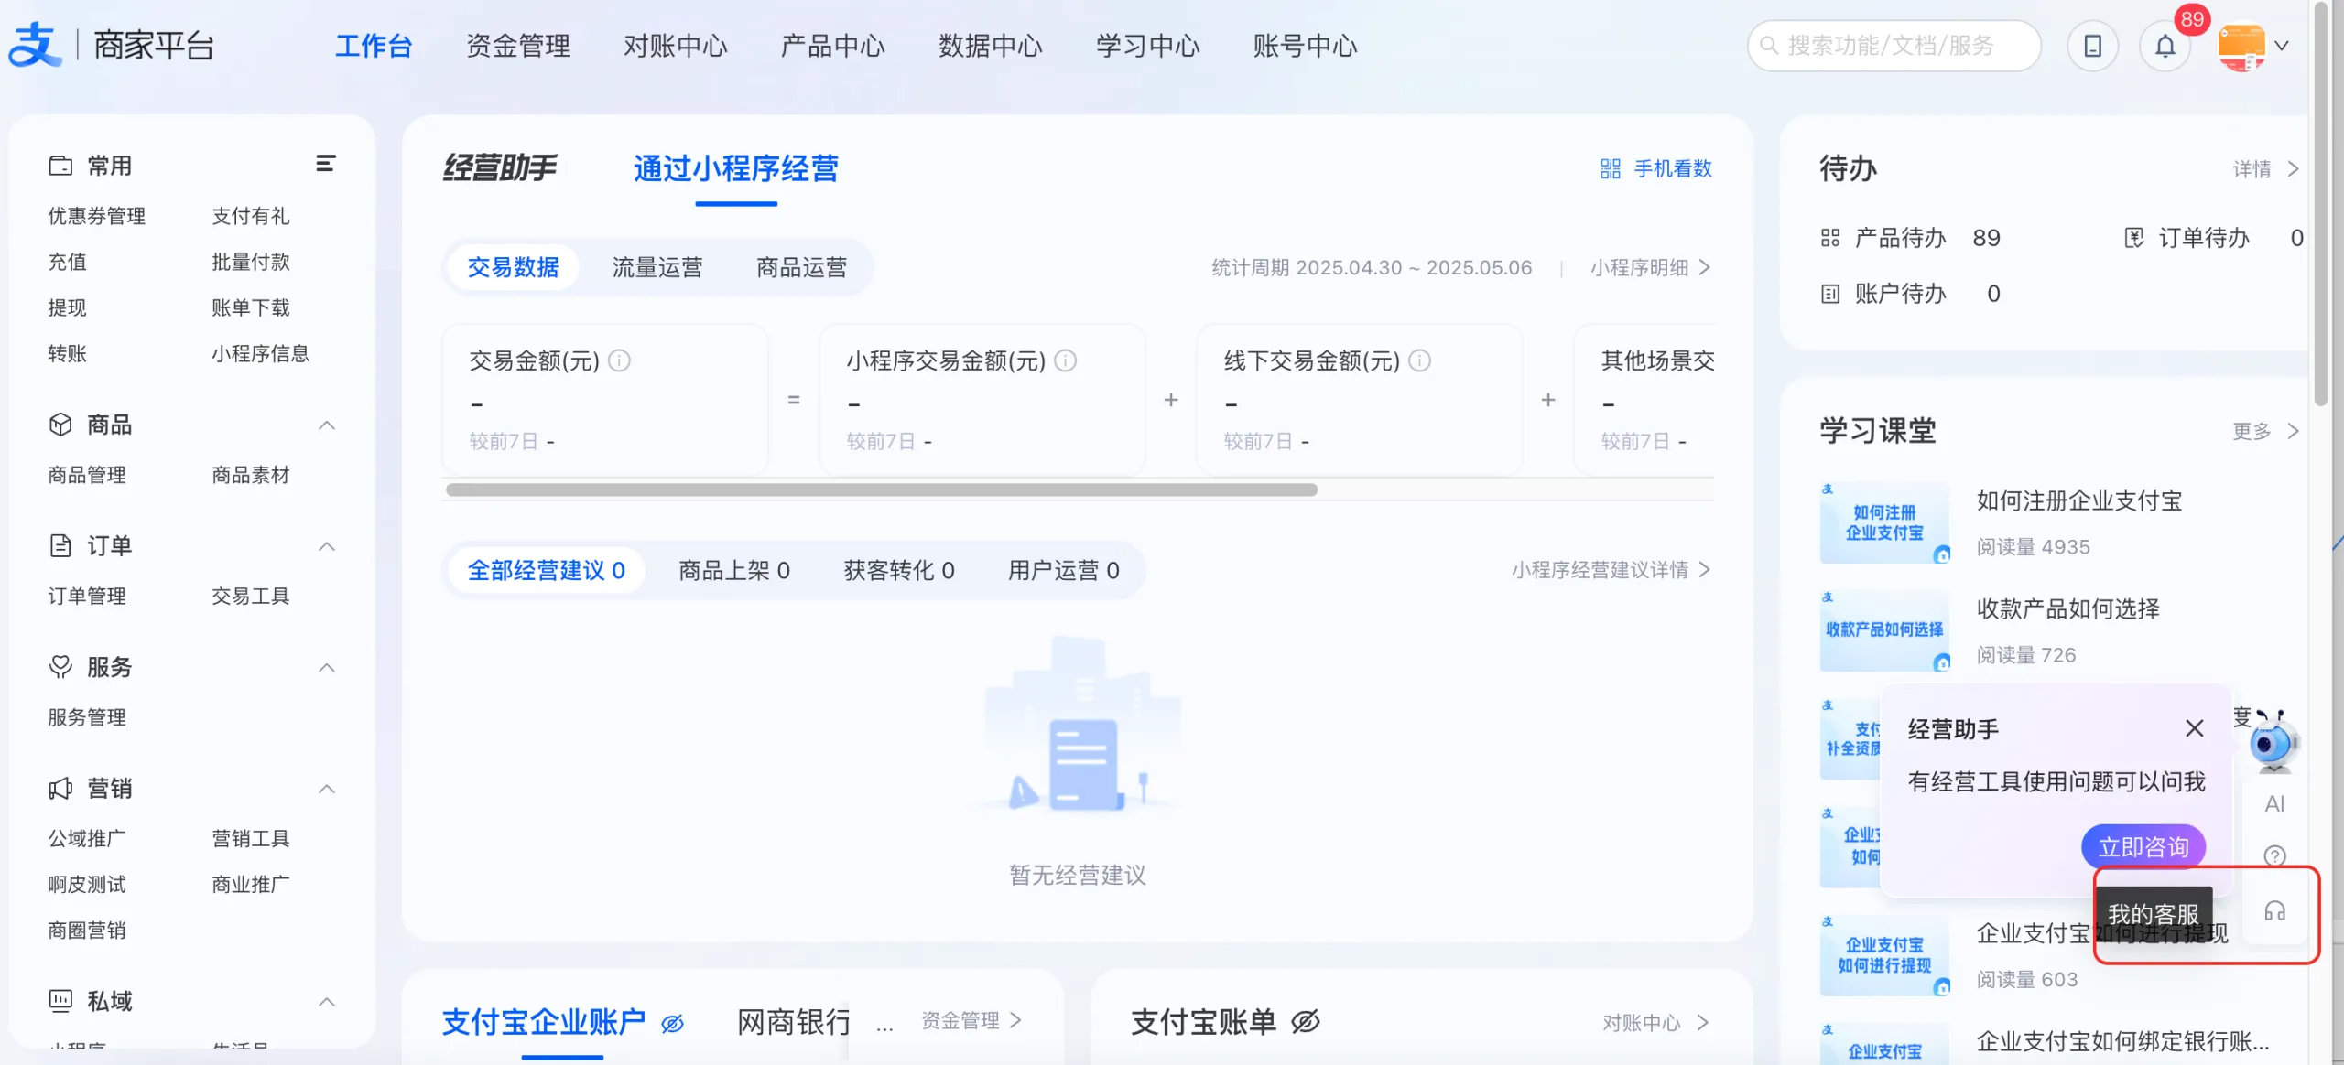Open the account avatar dropdown arrow
Viewport: 2344px width, 1065px height.
(2282, 46)
